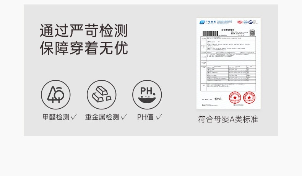Click the checkmark after 重金属检测
This screenshot has width=302, height=176.
pos(123,117)
